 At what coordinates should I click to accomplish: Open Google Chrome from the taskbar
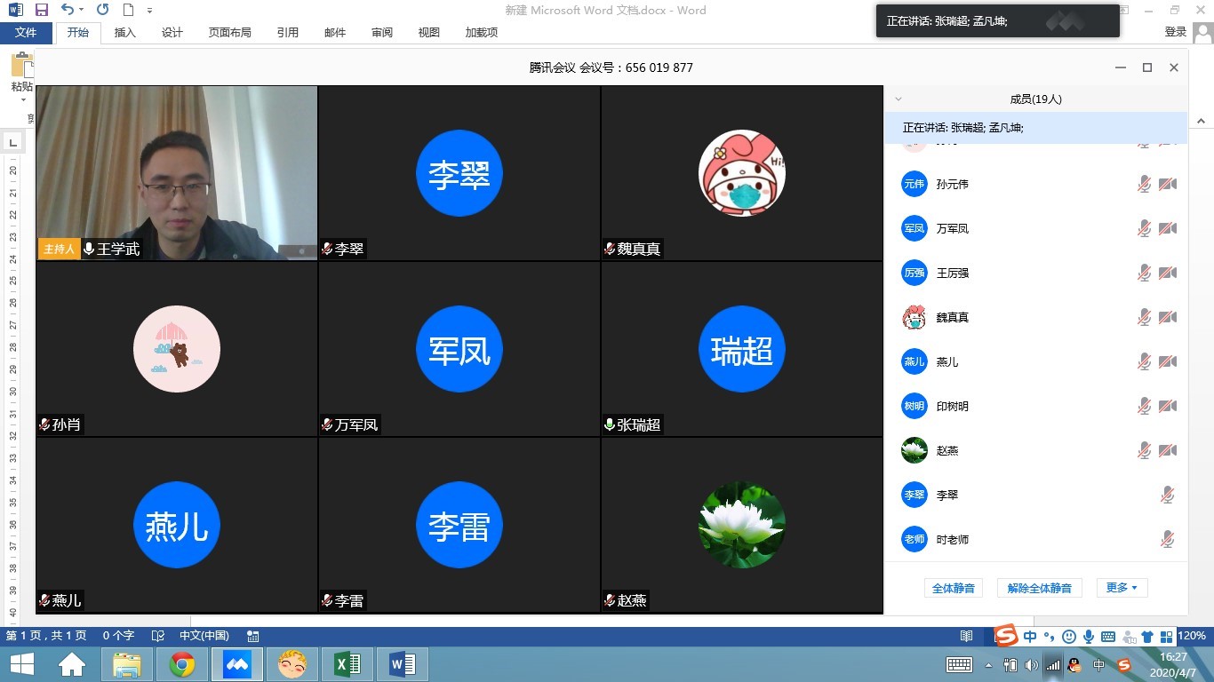click(182, 664)
